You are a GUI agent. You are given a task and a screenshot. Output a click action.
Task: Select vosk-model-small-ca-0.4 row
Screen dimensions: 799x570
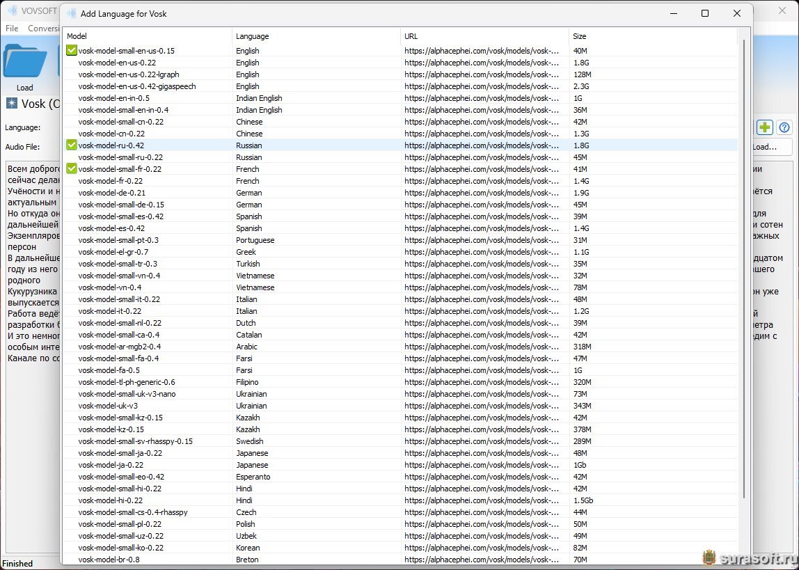pyautogui.click(x=400, y=335)
